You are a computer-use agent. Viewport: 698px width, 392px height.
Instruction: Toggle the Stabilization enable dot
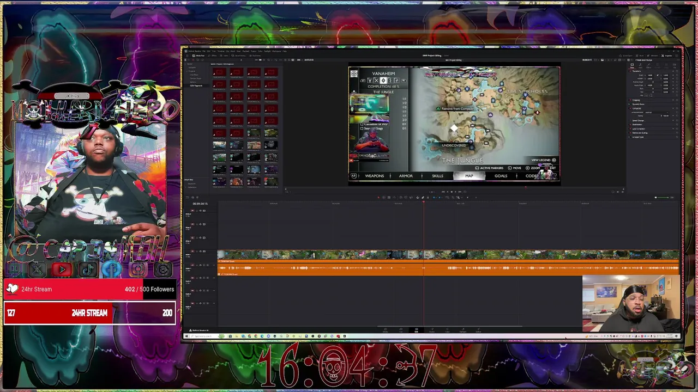630,125
